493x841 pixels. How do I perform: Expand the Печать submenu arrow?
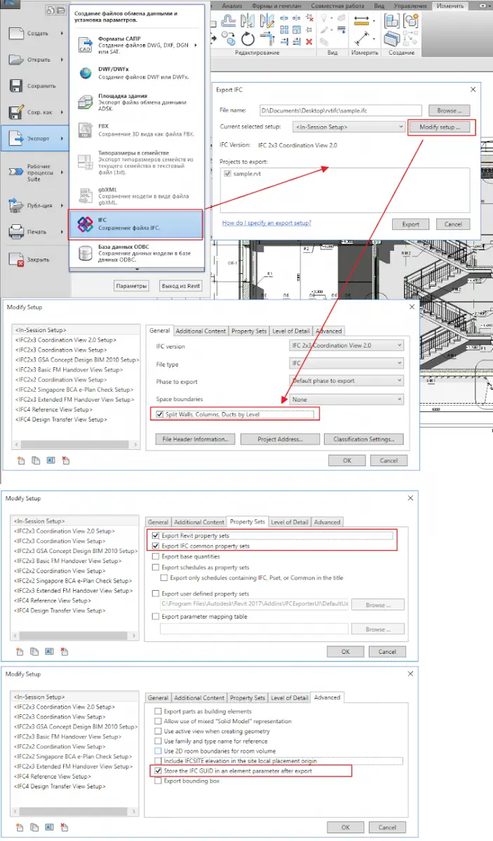click(x=62, y=231)
